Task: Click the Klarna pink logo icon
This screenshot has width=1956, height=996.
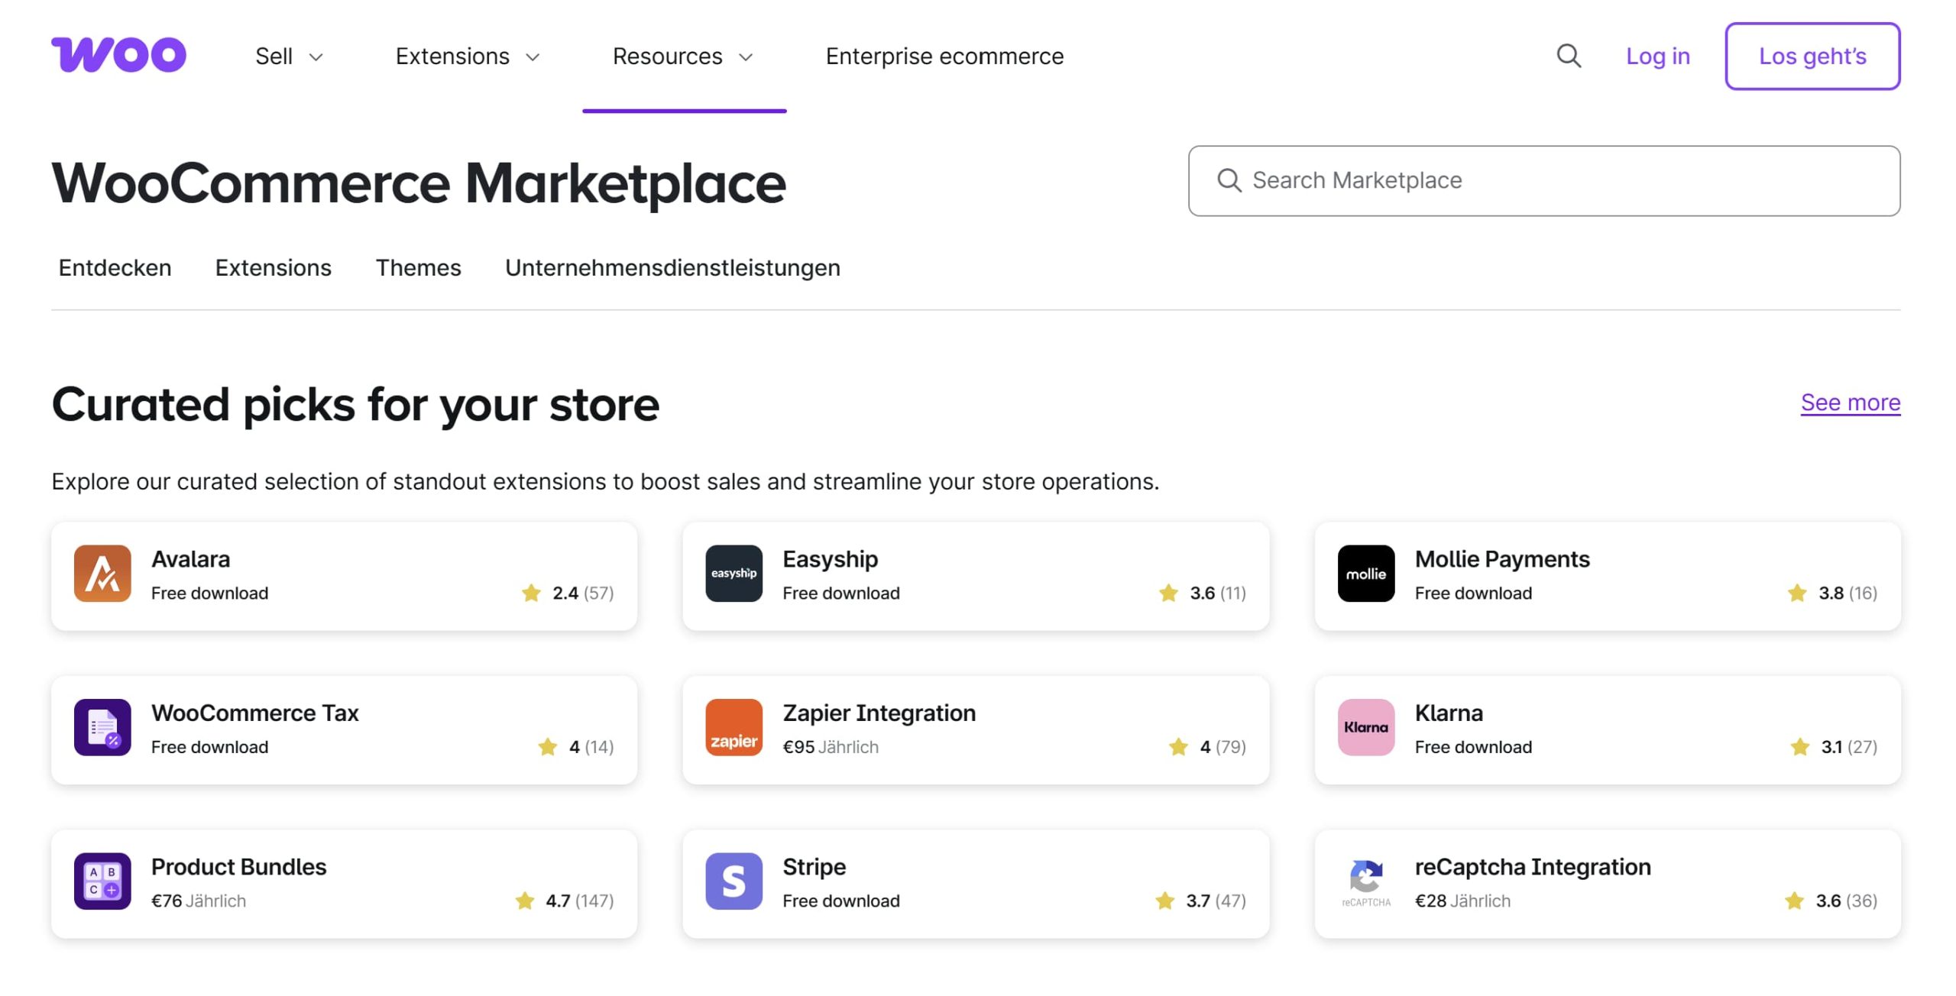Action: 1366,727
